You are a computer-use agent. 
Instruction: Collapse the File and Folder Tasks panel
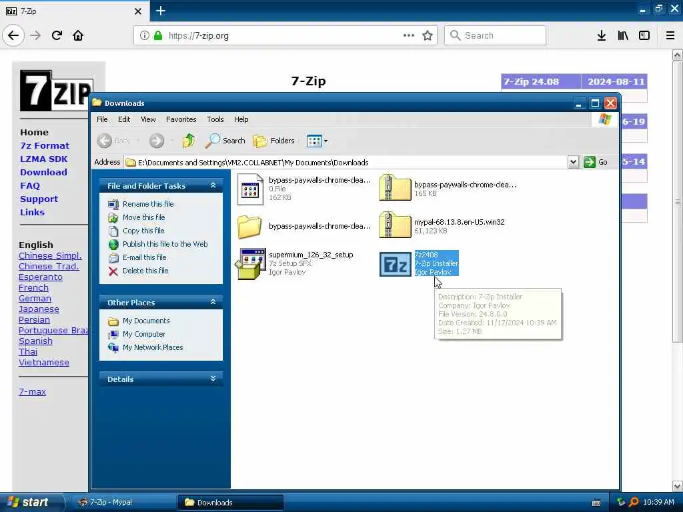click(x=213, y=185)
